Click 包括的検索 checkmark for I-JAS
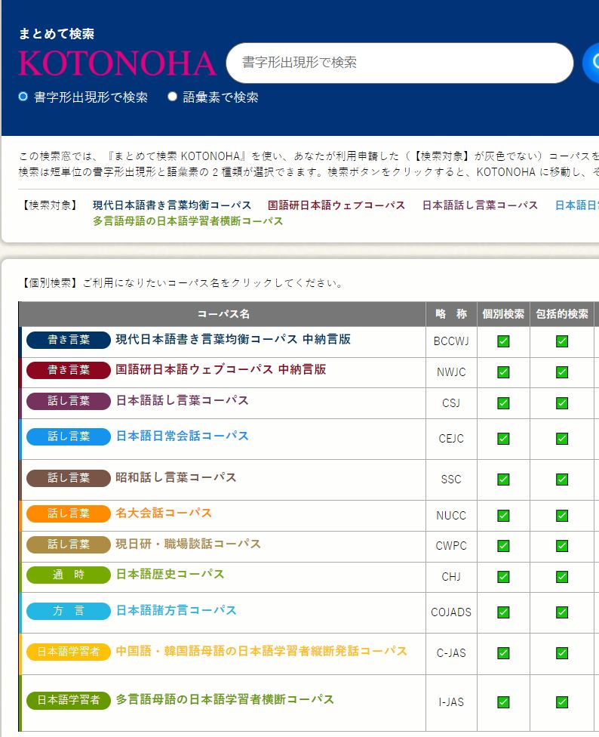Screen dimensions: 599x737 tap(562, 702)
